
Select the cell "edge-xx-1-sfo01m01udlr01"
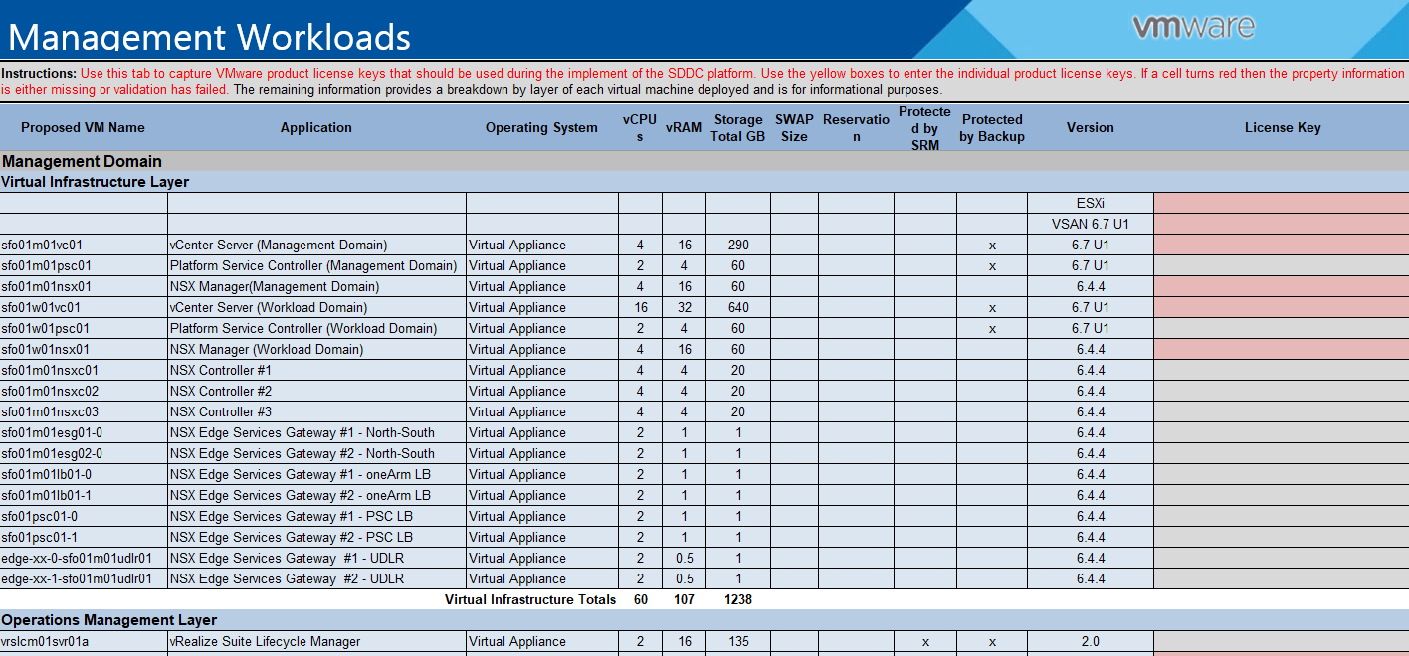click(x=84, y=578)
